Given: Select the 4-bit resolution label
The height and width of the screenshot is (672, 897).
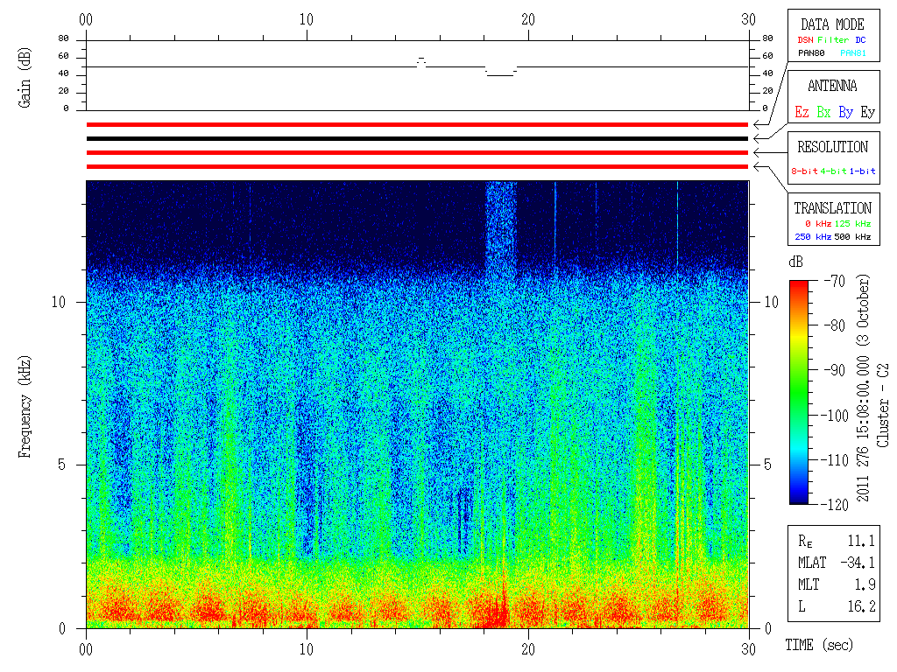Looking at the screenshot, I should tap(833, 171).
